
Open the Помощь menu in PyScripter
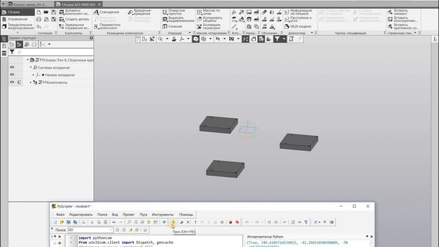pyautogui.click(x=186, y=215)
